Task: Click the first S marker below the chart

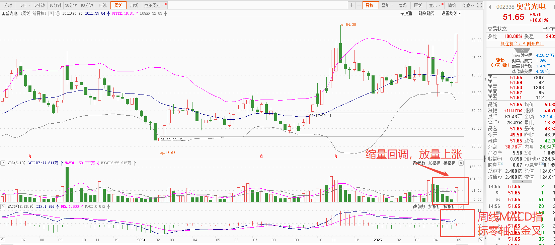Action: click(30, 157)
